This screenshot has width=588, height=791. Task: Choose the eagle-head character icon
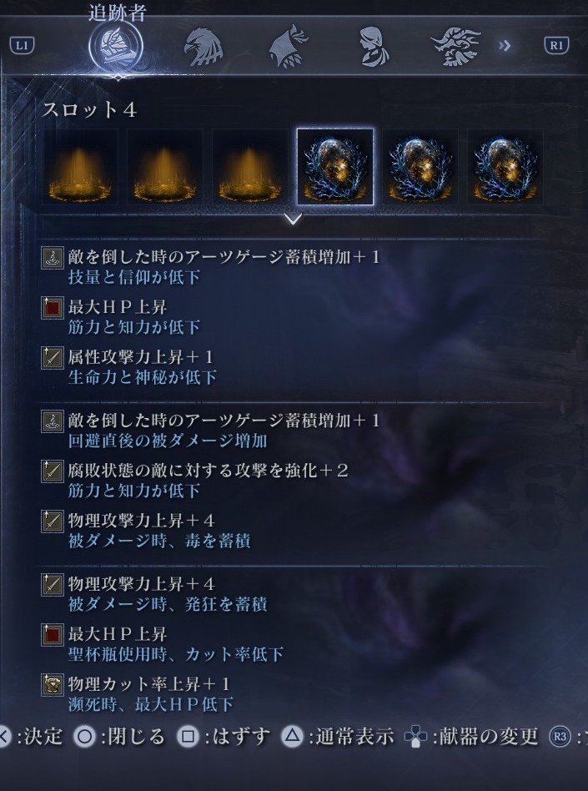pyautogui.click(x=203, y=47)
